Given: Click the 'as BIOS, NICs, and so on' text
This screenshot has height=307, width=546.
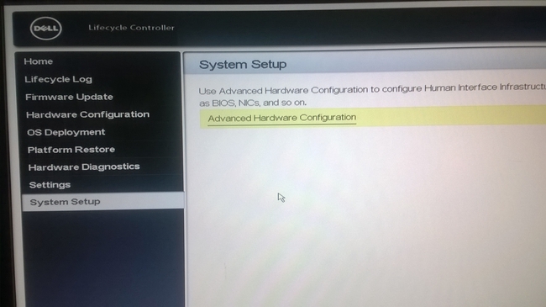Looking at the screenshot, I should pyautogui.click(x=253, y=103).
